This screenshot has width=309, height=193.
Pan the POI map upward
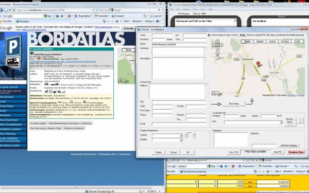click(217, 41)
